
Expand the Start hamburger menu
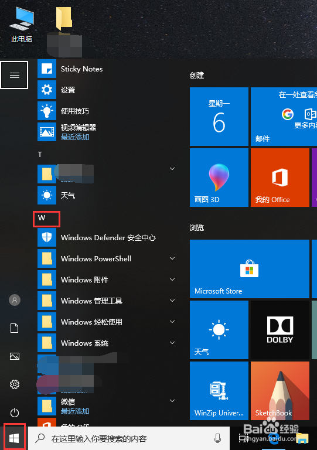14,75
